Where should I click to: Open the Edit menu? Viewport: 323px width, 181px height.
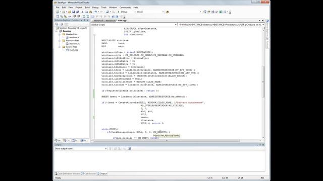64,8
